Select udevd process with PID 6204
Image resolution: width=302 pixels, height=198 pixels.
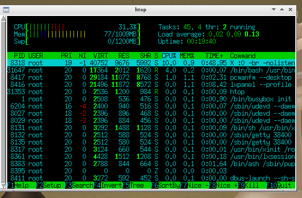[151, 106]
